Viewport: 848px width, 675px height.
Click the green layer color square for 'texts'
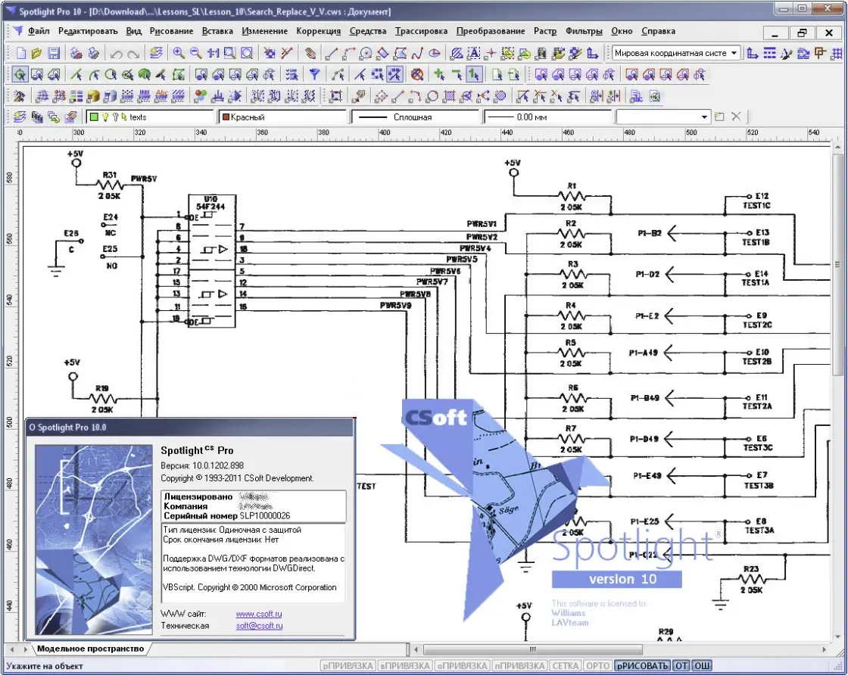pos(94,117)
